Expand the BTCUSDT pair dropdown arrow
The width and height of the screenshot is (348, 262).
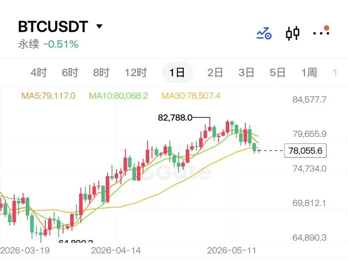pos(99,26)
